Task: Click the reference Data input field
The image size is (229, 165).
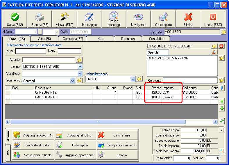Action: pos(69,51)
